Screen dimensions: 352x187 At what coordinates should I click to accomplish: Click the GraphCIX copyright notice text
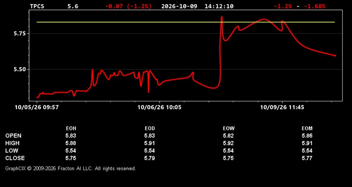point(70,168)
